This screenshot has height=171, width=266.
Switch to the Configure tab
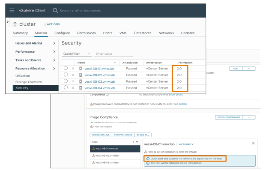click(x=62, y=33)
